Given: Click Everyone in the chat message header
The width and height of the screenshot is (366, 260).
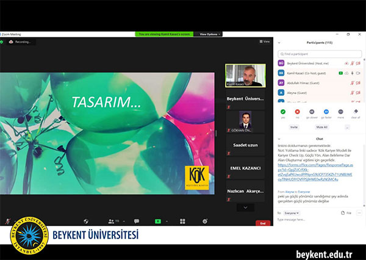Looking at the screenshot, I should 304,192.
